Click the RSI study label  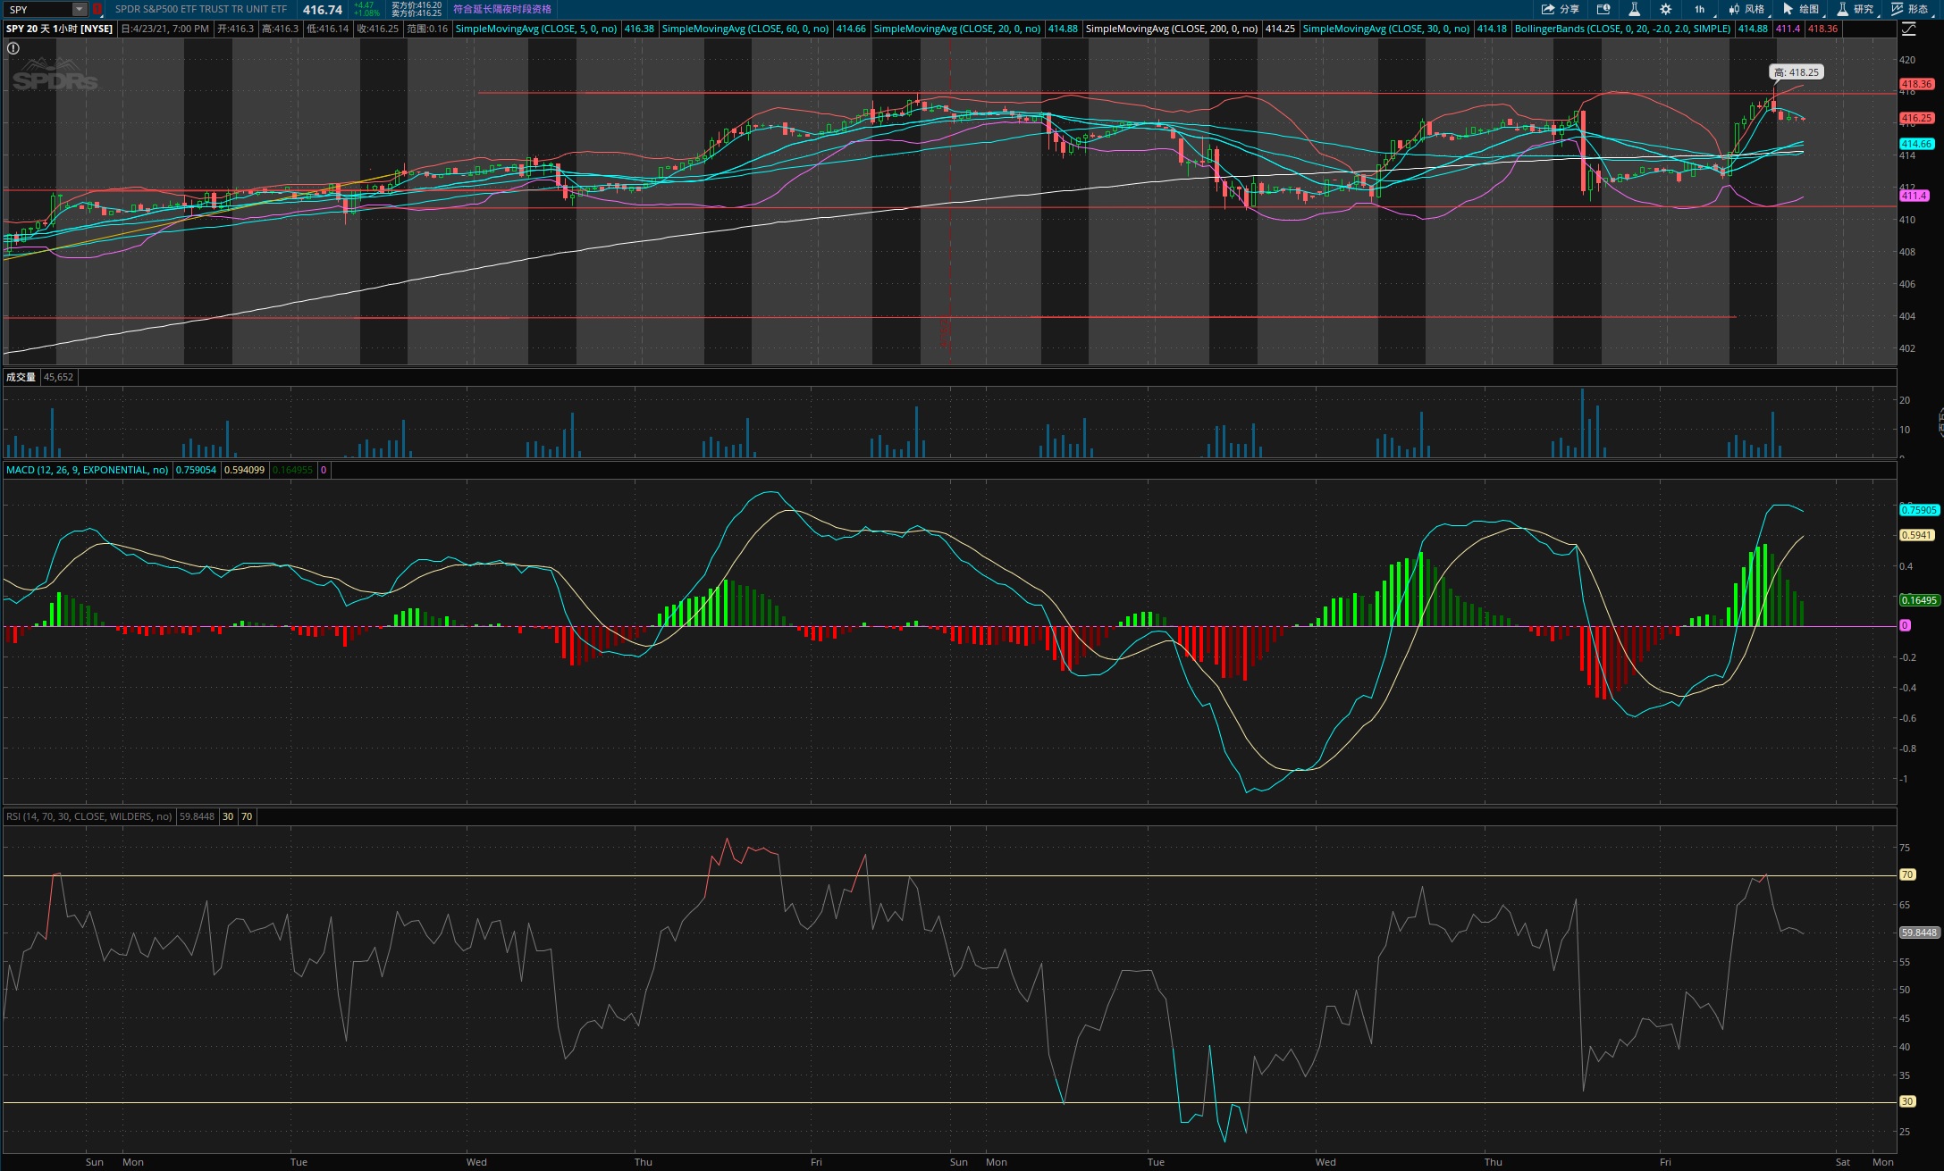(x=88, y=816)
